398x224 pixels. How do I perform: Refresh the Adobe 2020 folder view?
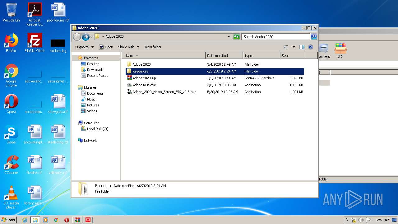point(236,37)
